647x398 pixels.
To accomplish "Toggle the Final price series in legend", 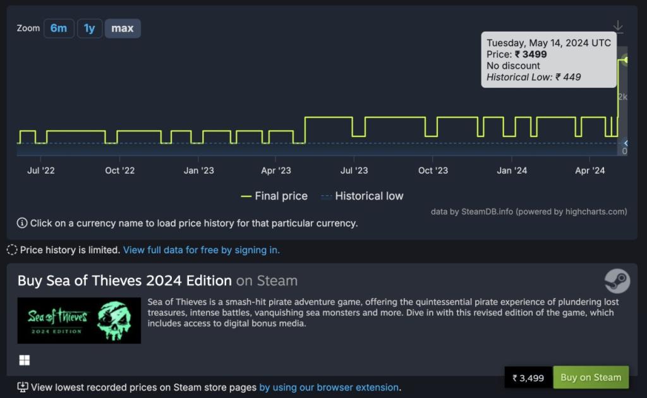I will (274, 196).
